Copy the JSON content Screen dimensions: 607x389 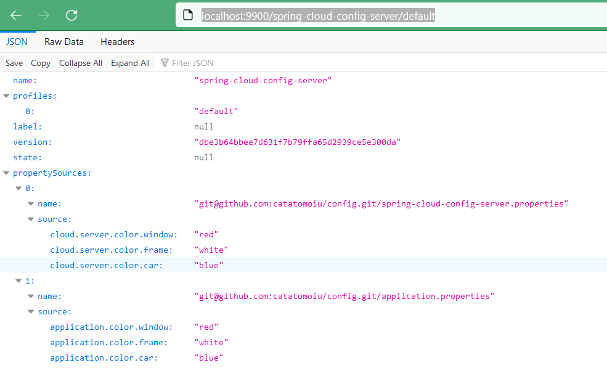41,63
